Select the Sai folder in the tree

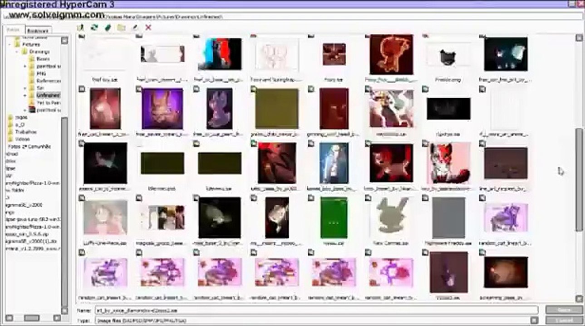pos(40,88)
